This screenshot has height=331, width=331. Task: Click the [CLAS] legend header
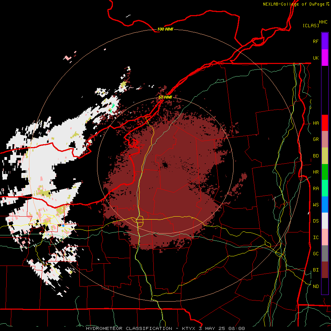point(311,25)
